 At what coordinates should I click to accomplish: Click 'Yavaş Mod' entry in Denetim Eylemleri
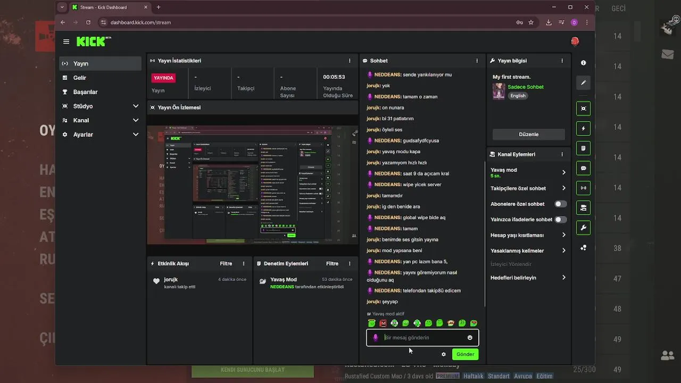(306, 283)
